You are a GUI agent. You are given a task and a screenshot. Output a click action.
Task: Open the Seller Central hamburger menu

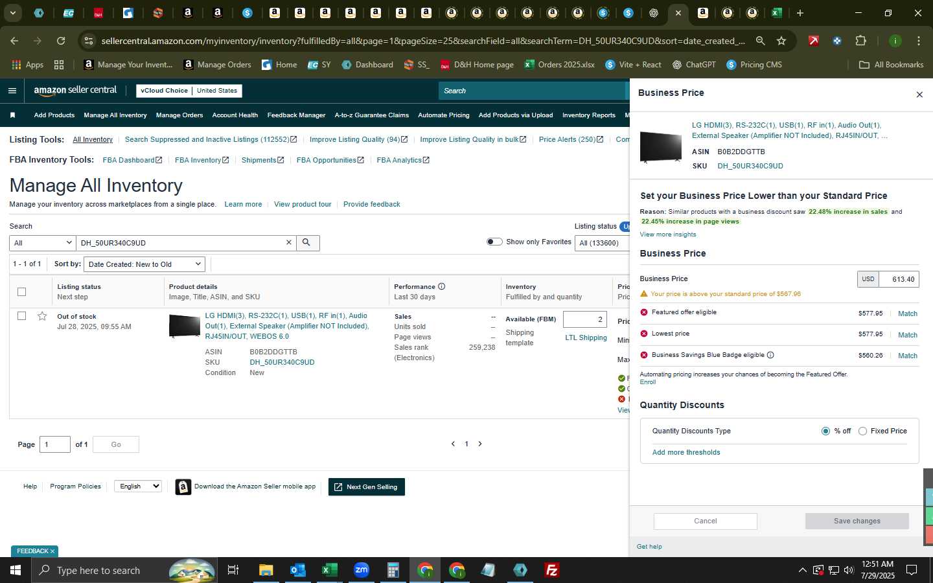pos(12,91)
